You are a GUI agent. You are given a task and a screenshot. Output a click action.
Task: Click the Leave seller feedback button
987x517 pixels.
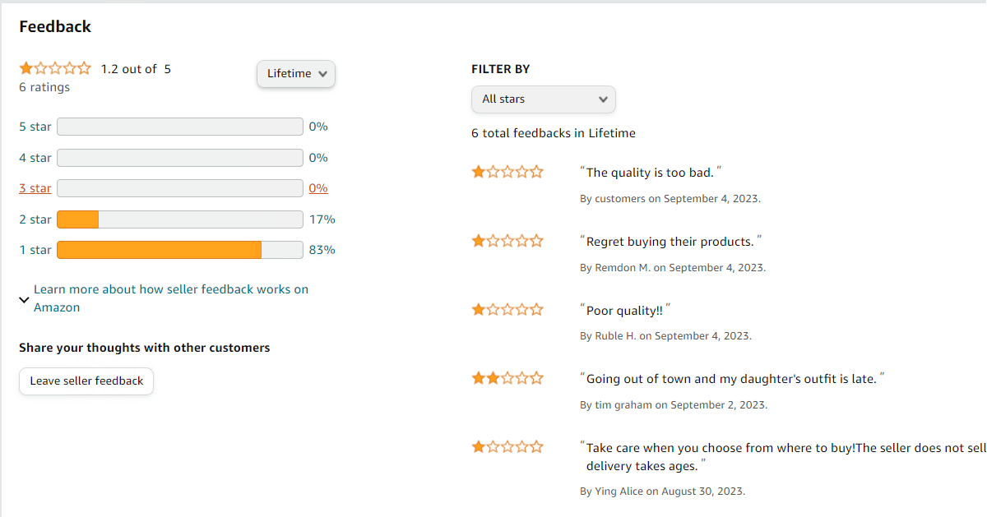pos(86,381)
